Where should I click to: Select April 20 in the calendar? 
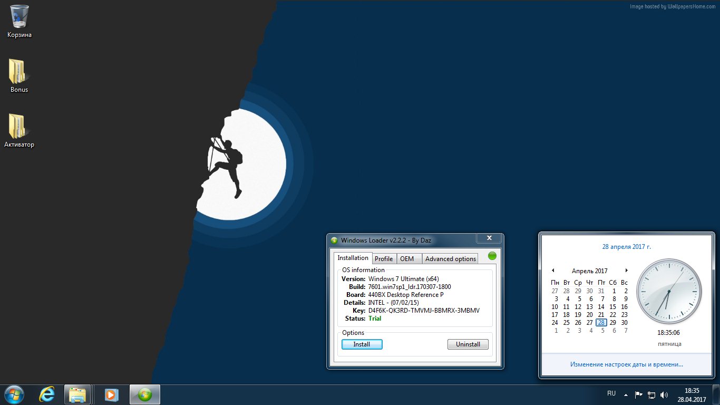point(589,315)
